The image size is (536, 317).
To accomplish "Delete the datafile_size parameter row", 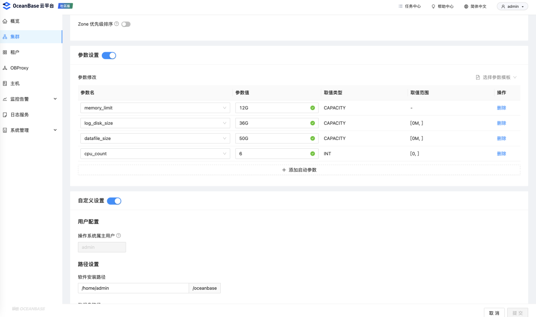I will [x=501, y=139].
